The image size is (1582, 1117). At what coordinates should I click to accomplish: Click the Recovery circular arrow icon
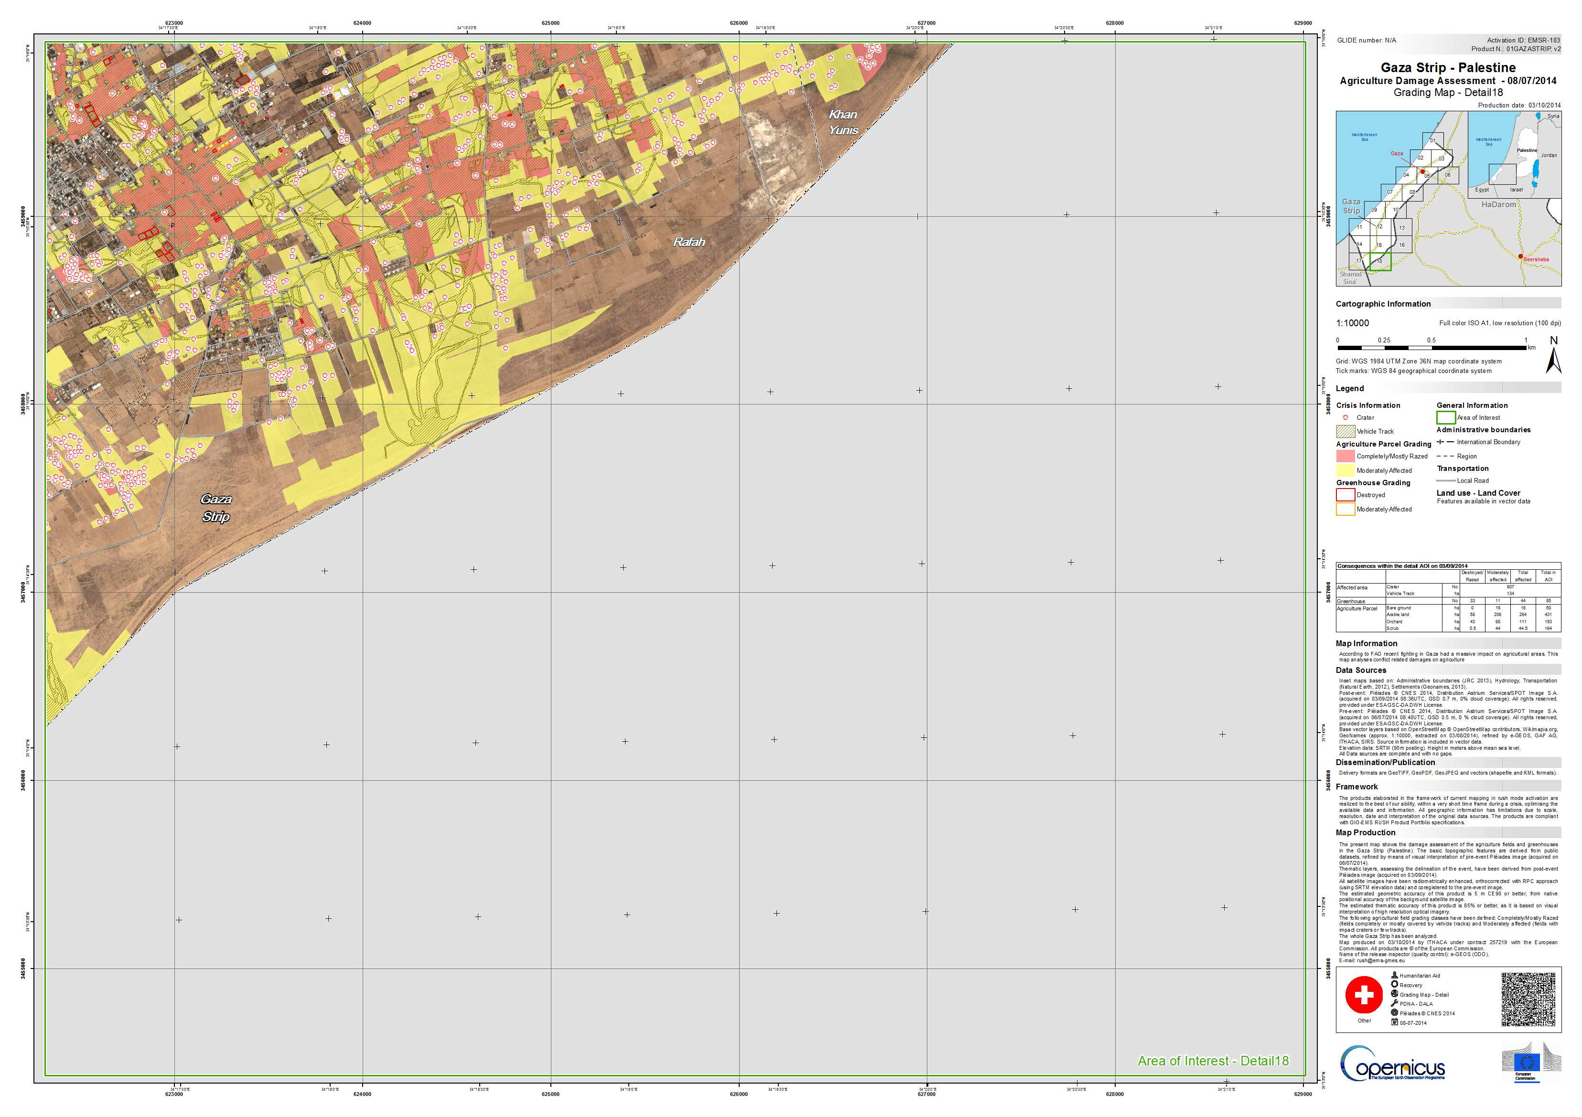point(1395,985)
